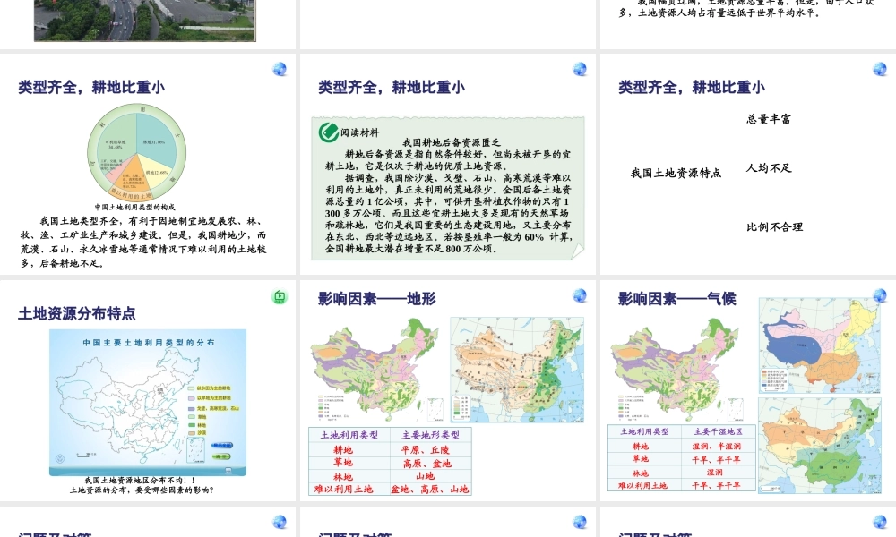Click 阅读材料 label
The height and width of the screenshot is (537, 896).
tap(360, 133)
